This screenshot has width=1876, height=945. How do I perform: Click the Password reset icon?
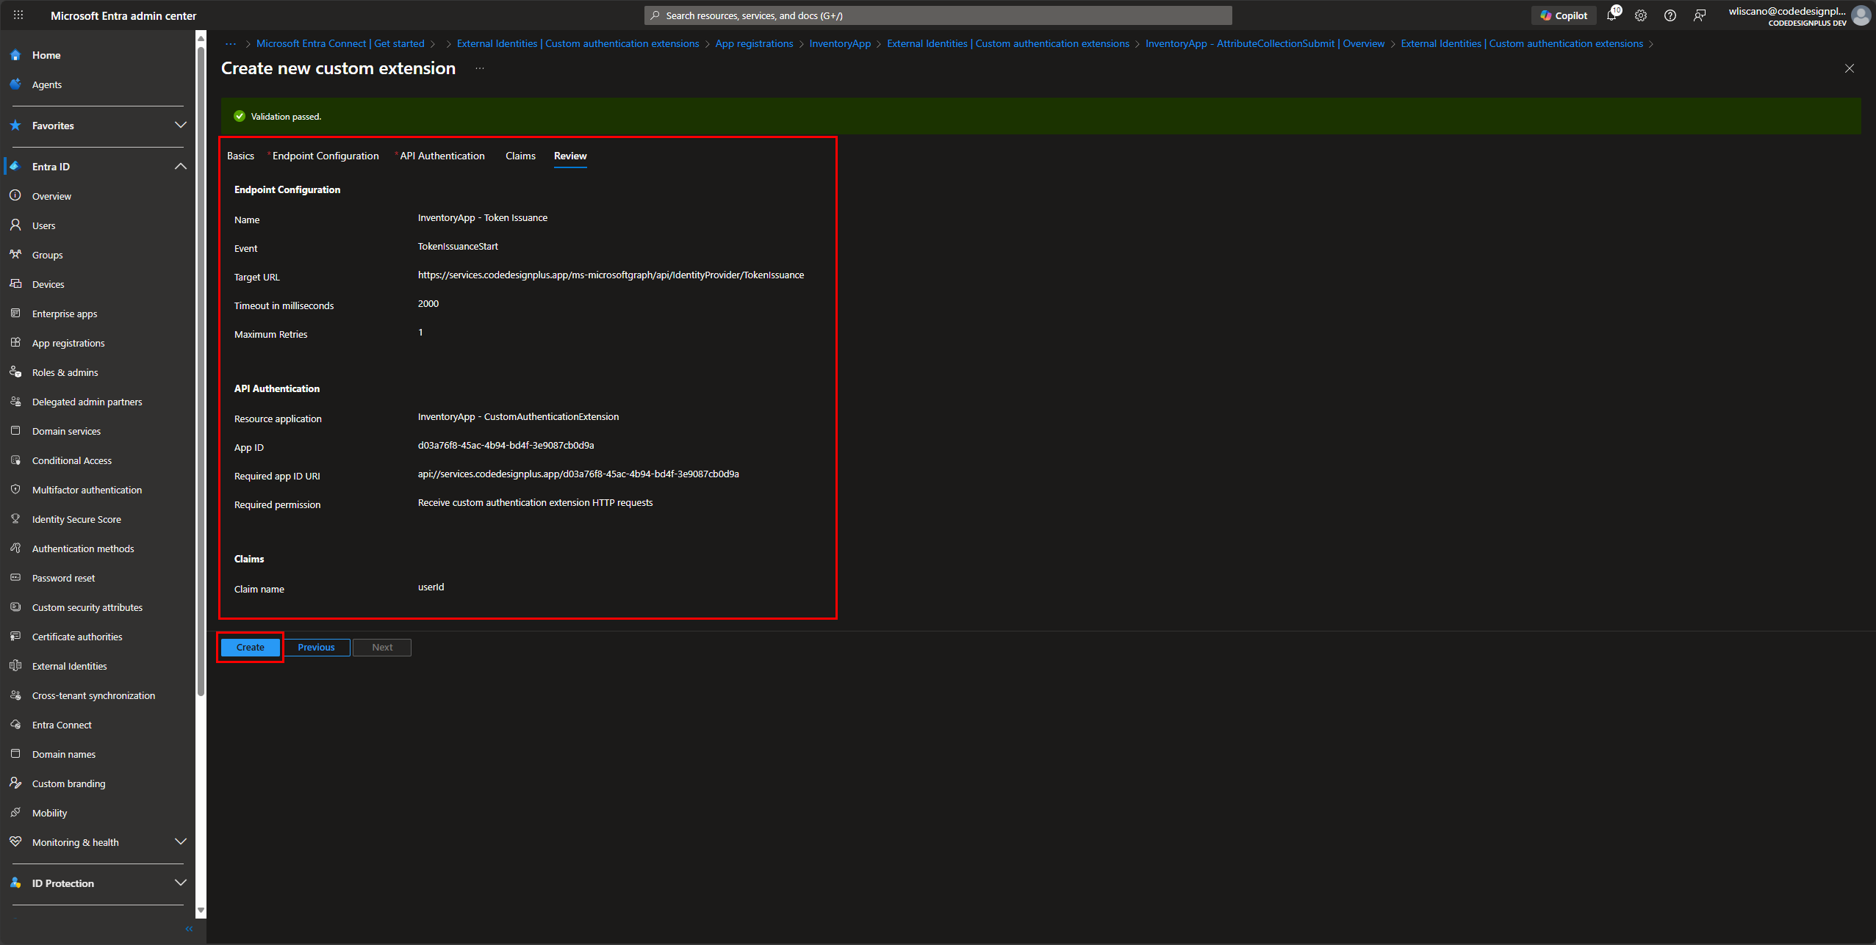(15, 578)
